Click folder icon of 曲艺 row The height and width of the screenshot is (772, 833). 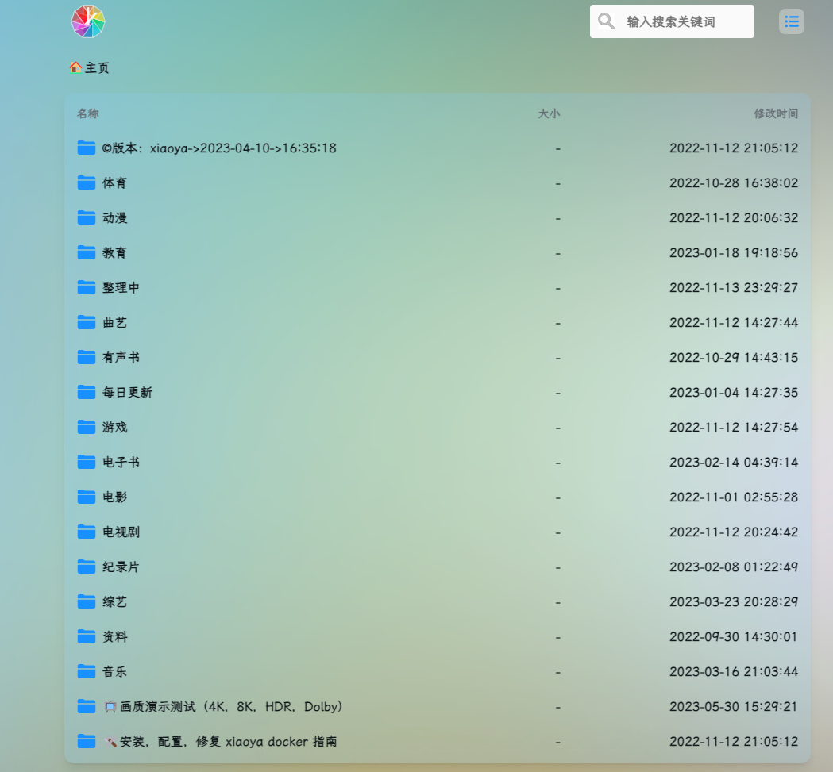point(86,322)
